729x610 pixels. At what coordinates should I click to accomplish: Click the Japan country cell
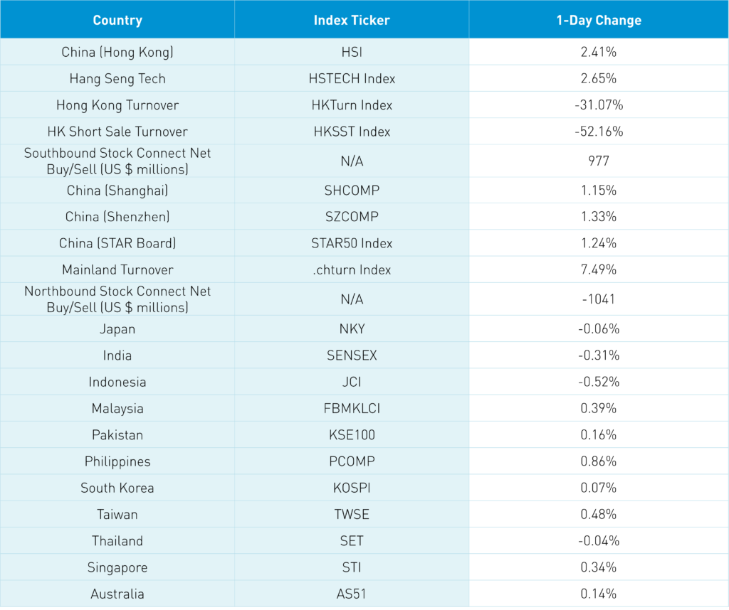point(117,329)
